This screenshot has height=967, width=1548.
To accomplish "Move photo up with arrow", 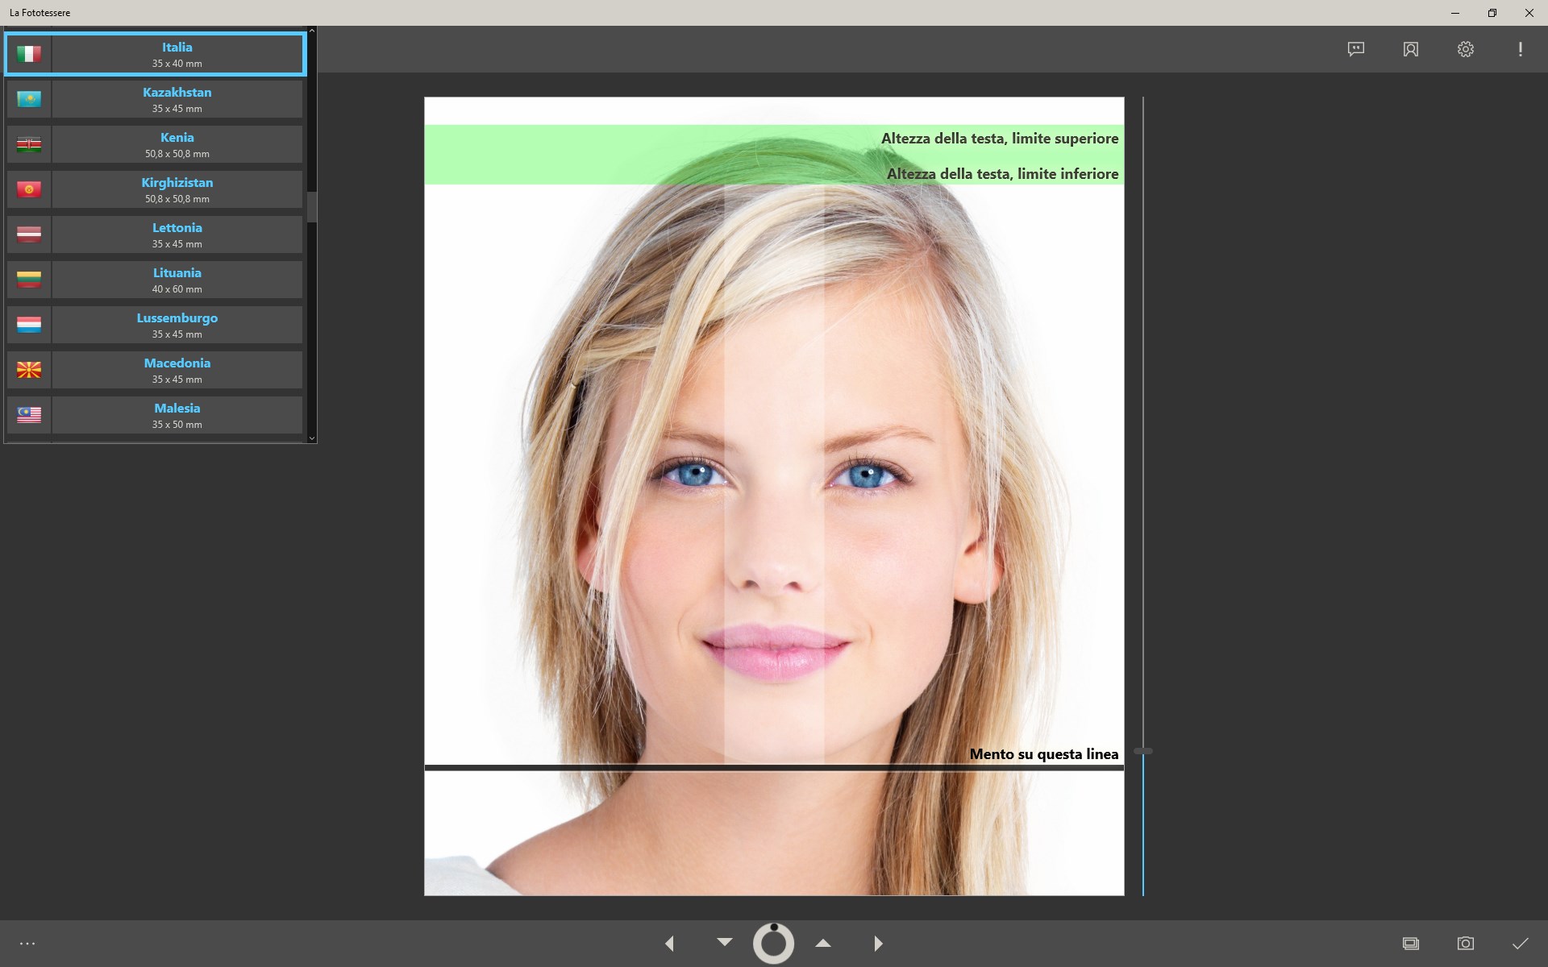I will pyautogui.click(x=822, y=943).
